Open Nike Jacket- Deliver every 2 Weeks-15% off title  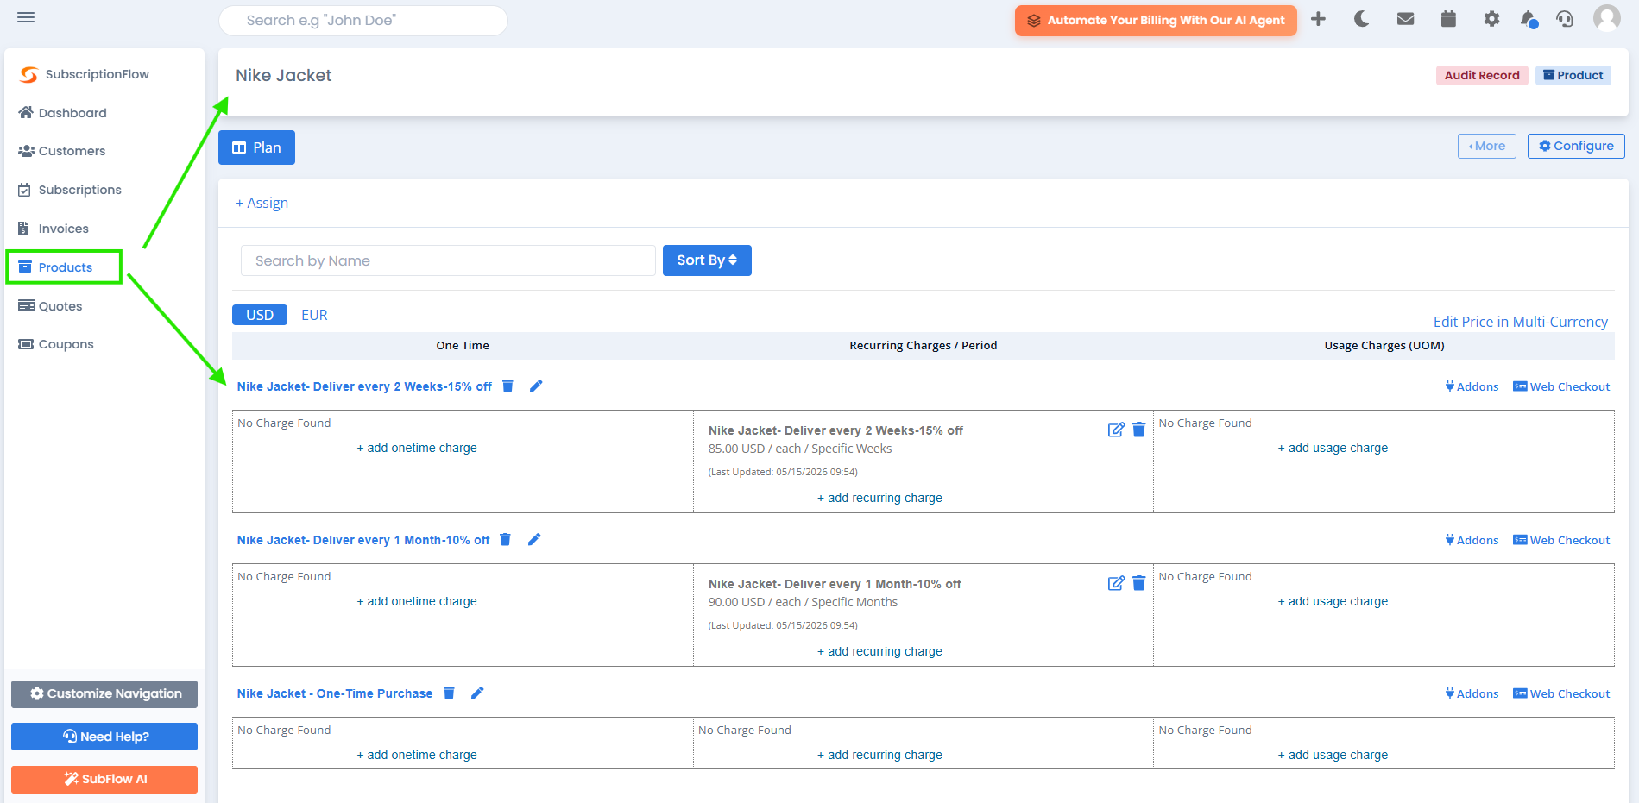[364, 386]
